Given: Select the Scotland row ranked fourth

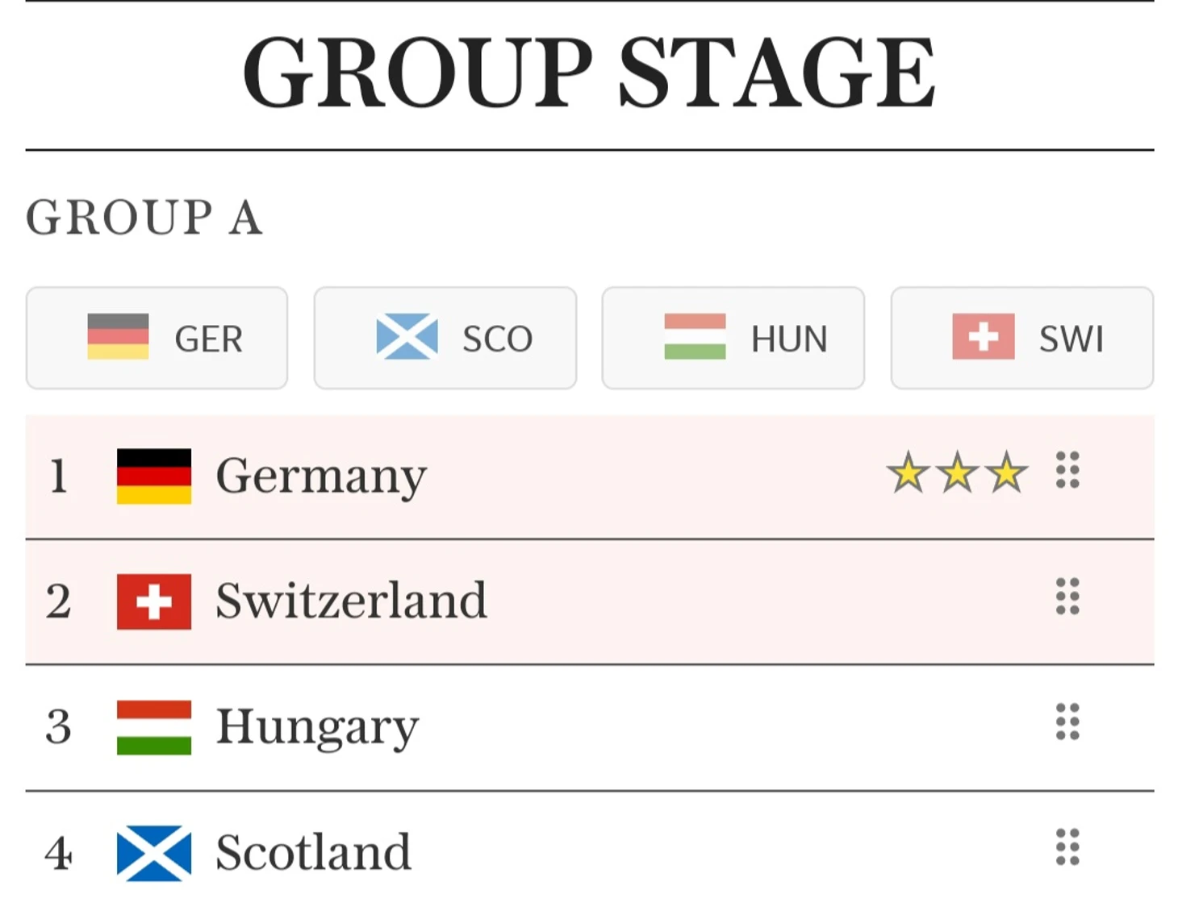Looking at the screenshot, I should (590, 852).
